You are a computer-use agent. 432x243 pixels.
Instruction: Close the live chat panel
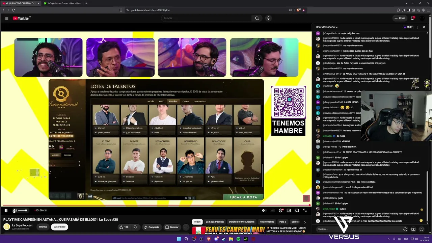point(424,27)
